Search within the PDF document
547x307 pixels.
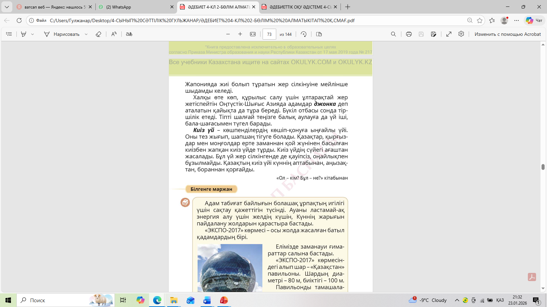[393, 34]
